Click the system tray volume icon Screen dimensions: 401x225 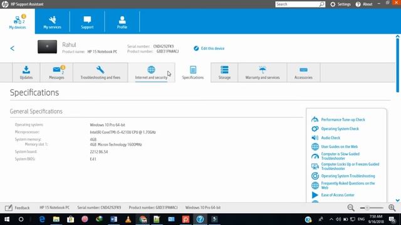click(x=338, y=219)
